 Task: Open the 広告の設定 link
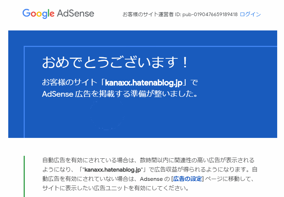coord(188,179)
